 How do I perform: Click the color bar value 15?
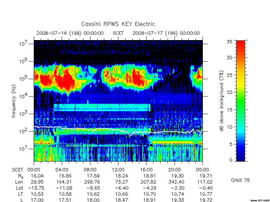(230, 110)
